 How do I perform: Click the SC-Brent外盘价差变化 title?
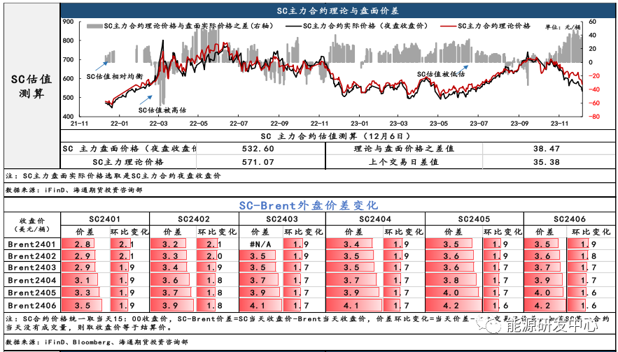tap(309, 205)
